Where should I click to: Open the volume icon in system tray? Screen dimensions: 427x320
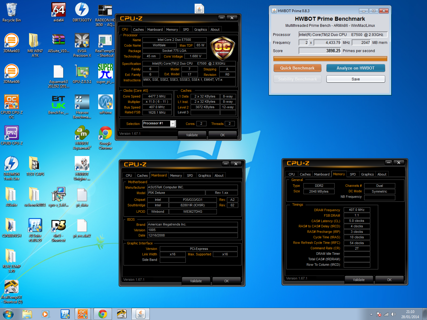point(393,314)
